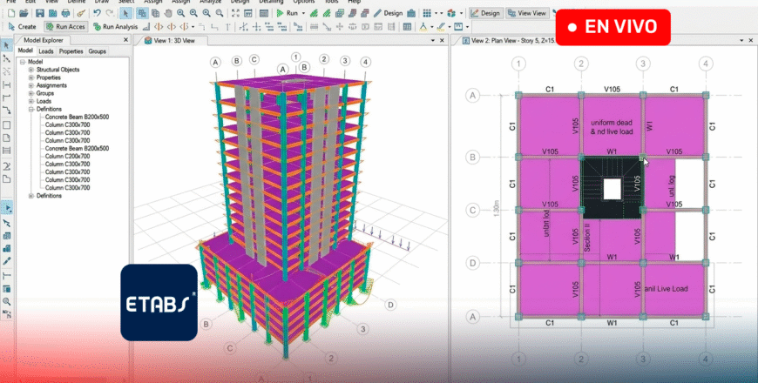Open the Properties tab in Model Explorer

[x=71, y=51]
